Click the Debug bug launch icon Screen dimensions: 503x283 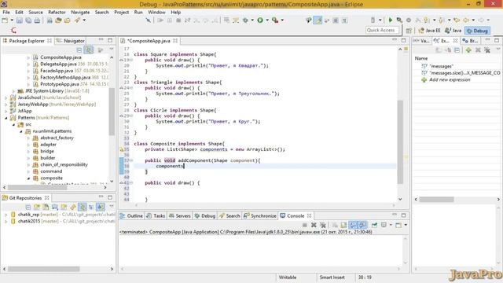(246, 20)
